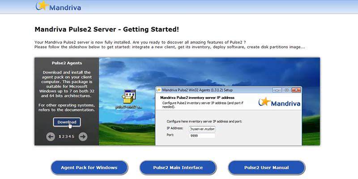This screenshot has height=179, width=358.
Task: Click the Mandriva logo inside setup dialog
Action: (279, 102)
